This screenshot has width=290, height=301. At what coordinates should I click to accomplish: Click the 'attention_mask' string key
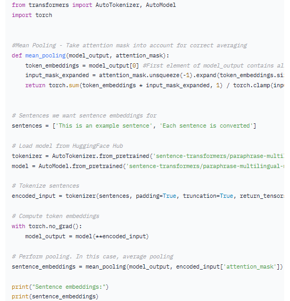pos(250,266)
